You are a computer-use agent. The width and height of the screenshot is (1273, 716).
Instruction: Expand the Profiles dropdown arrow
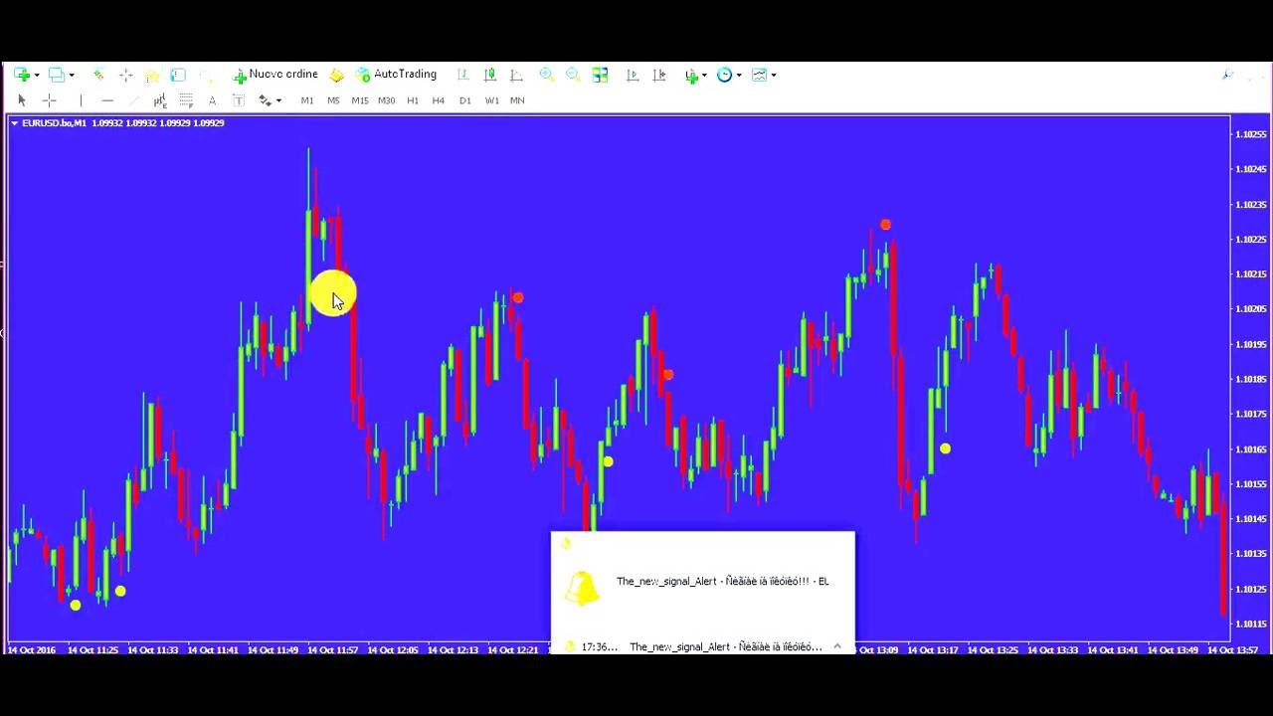[x=72, y=76]
